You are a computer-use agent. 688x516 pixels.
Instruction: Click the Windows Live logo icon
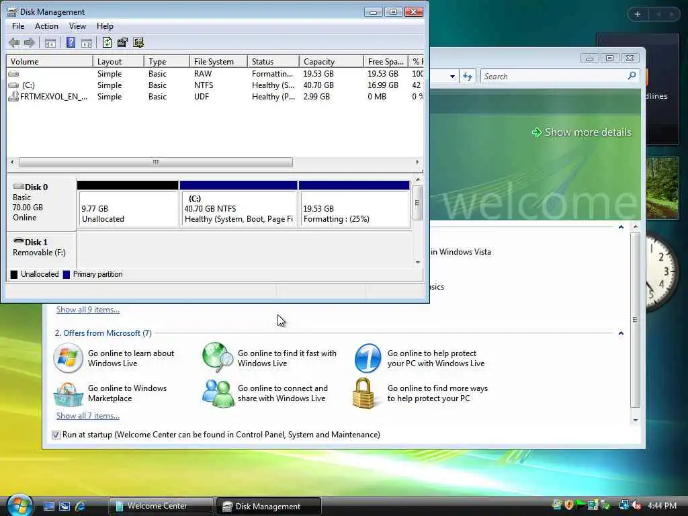point(68,358)
